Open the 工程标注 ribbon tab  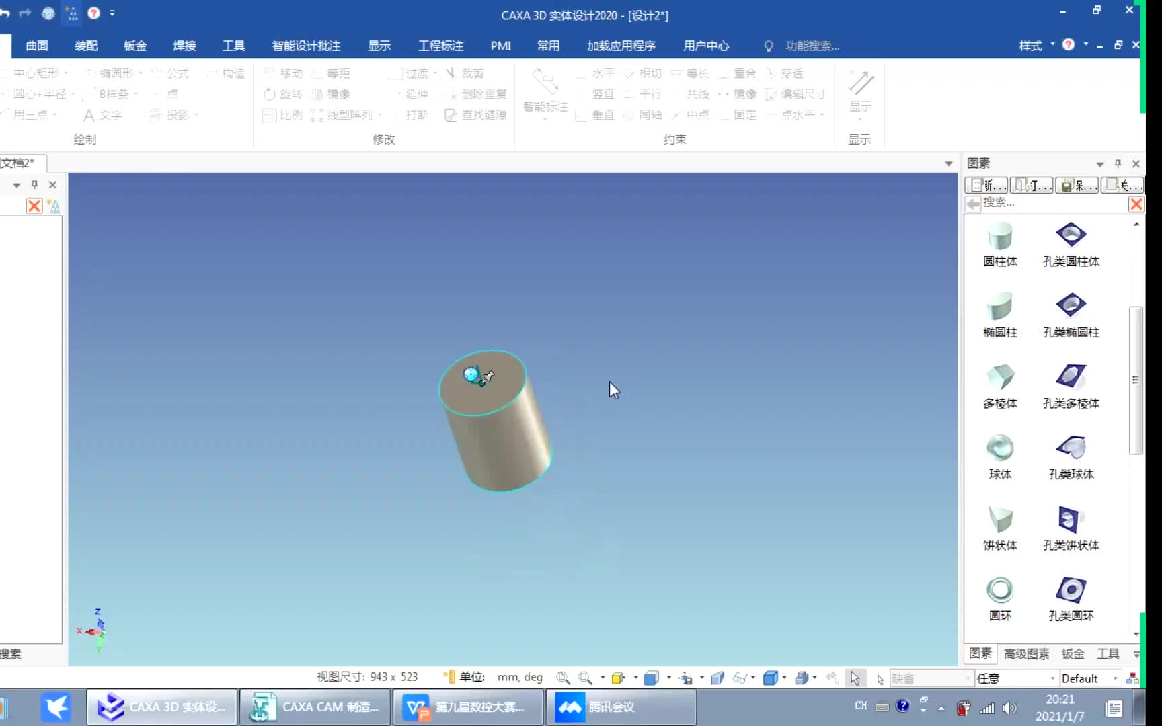tap(440, 46)
